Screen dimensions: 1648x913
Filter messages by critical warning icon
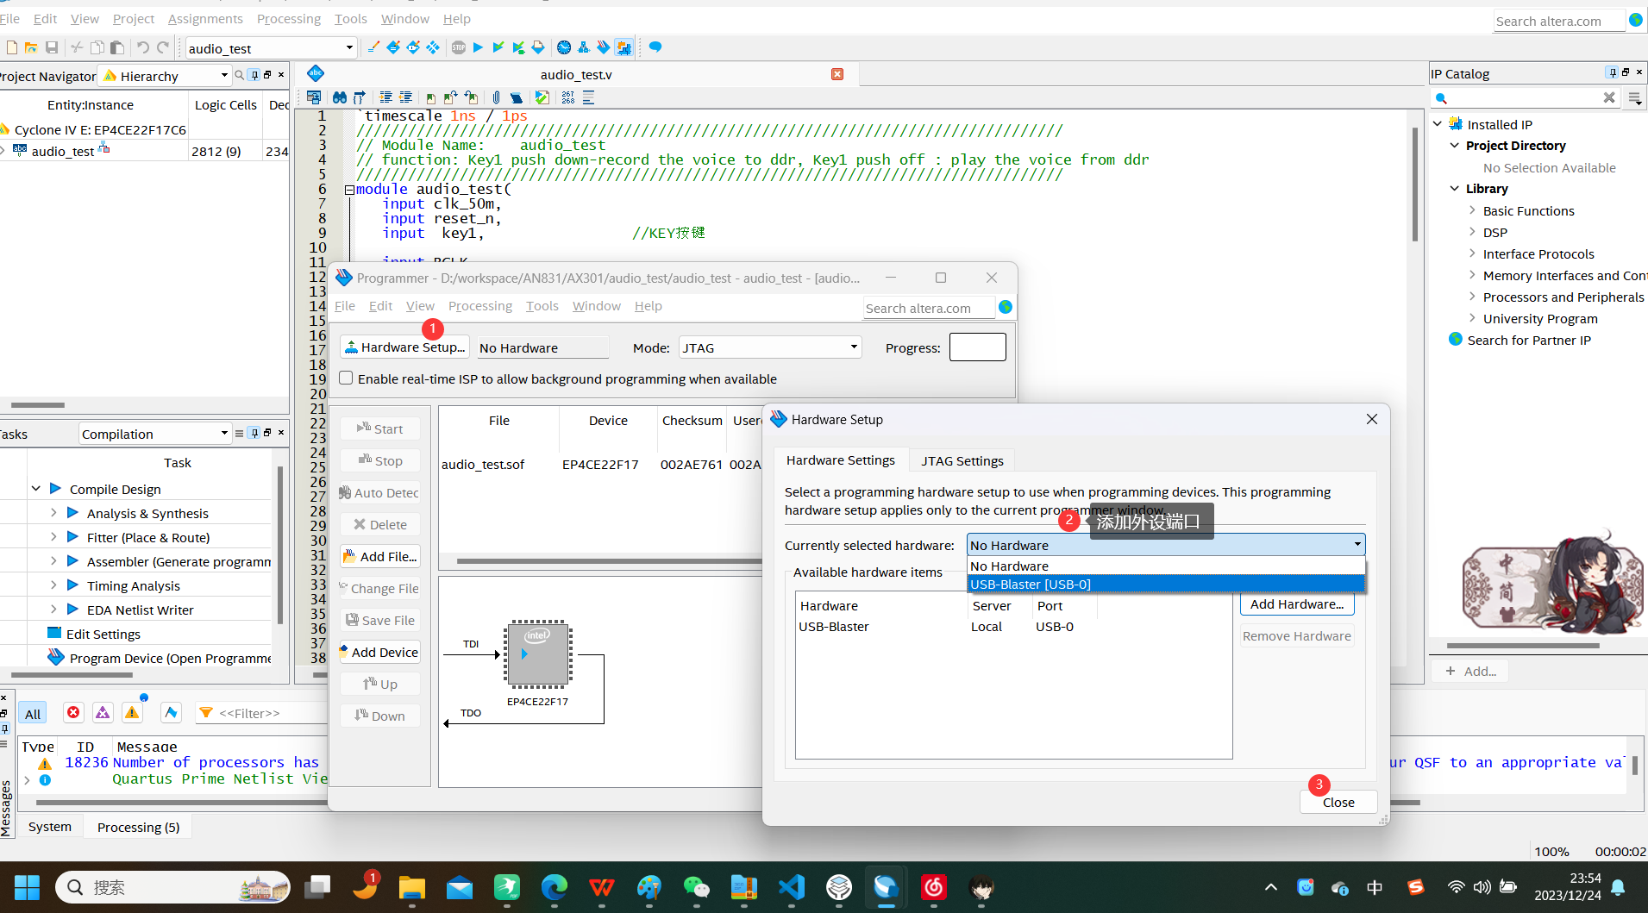coord(103,712)
